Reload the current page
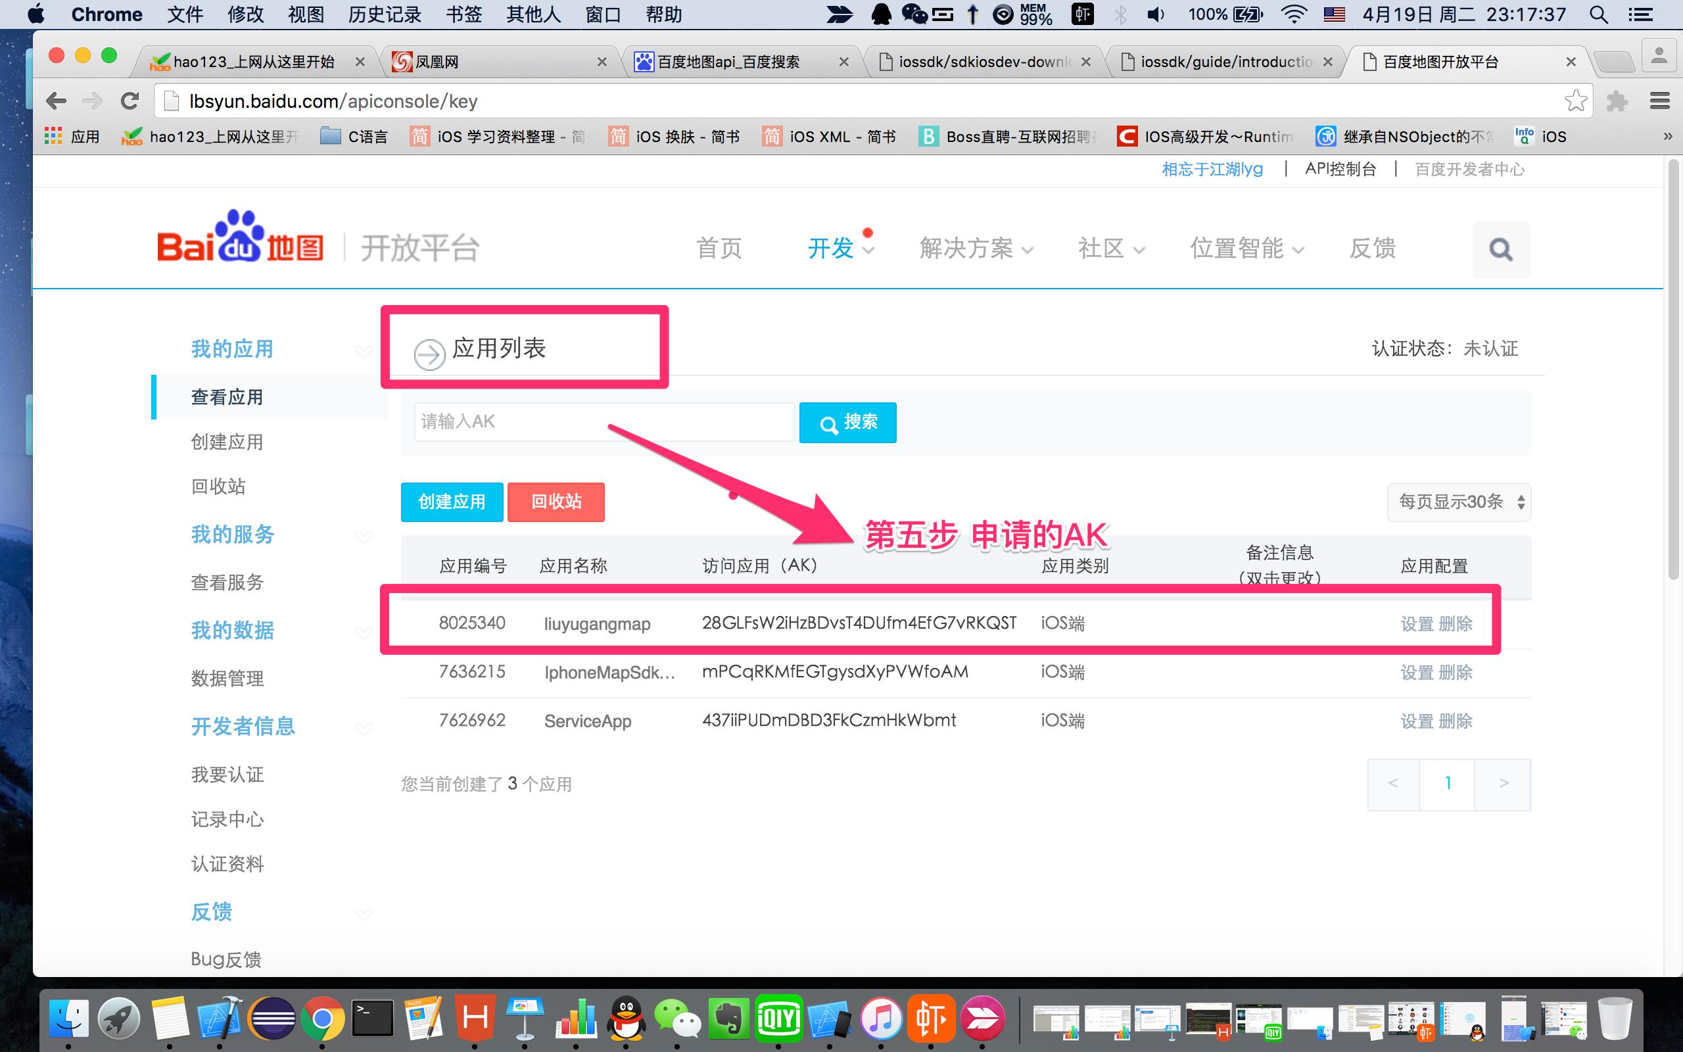The width and height of the screenshot is (1683, 1052). point(130,101)
